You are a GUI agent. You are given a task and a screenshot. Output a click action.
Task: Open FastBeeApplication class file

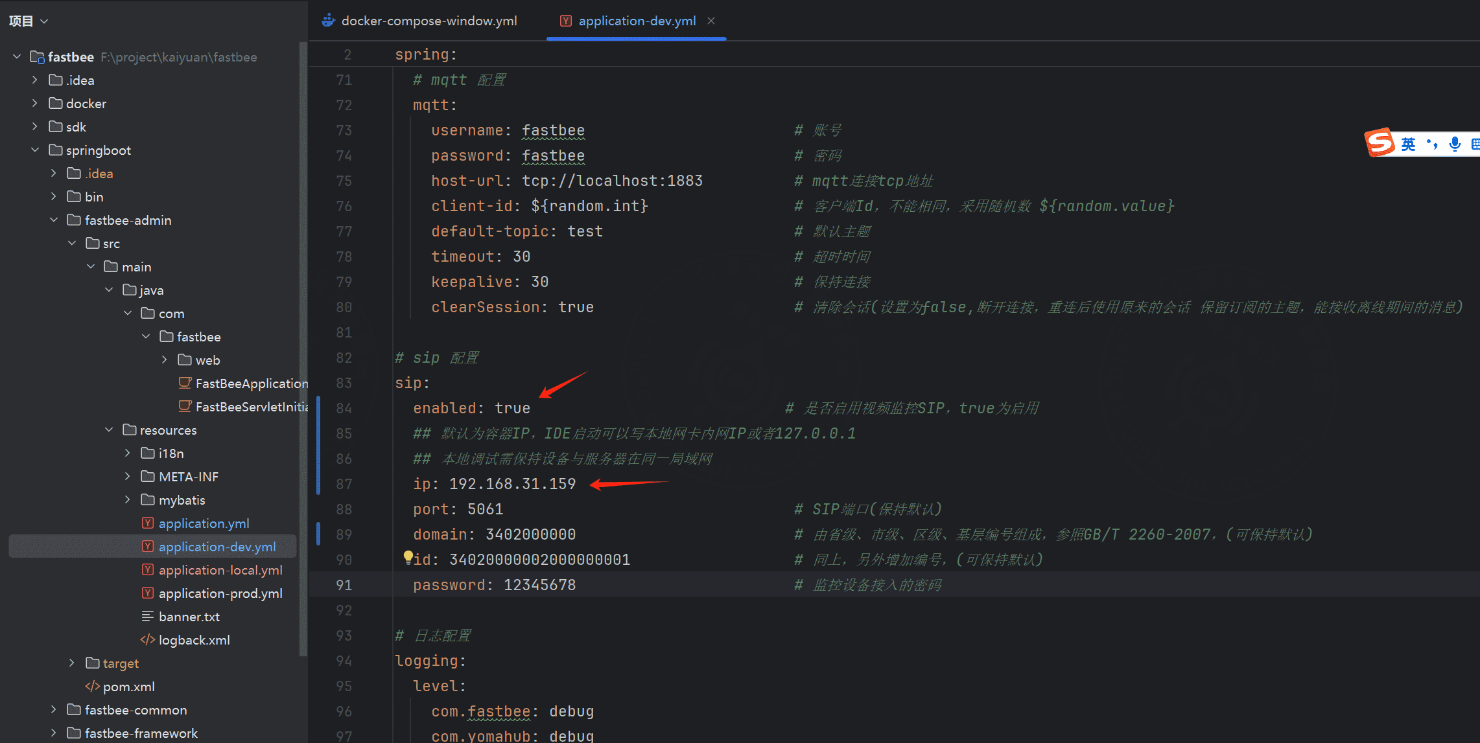coord(251,383)
